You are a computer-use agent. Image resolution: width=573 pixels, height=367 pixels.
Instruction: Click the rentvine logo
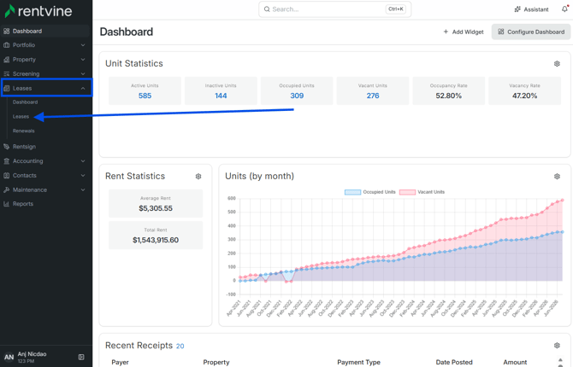[x=38, y=11]
